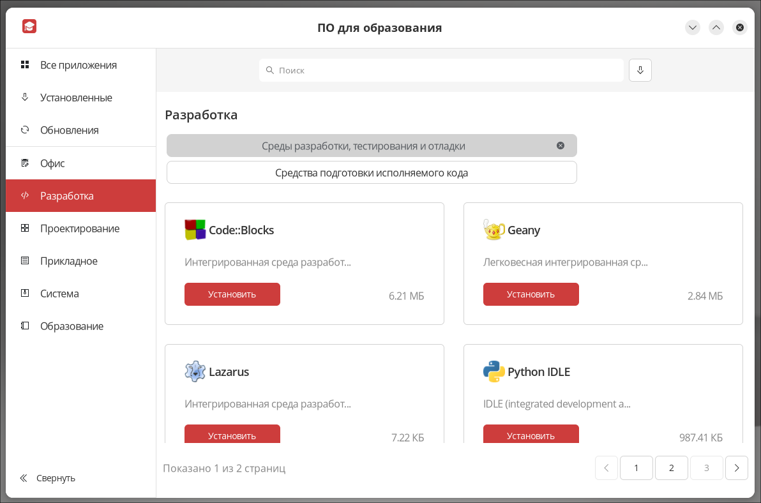Click the window roll-down chevron button
761x503 pixels.
click(693, 27)
